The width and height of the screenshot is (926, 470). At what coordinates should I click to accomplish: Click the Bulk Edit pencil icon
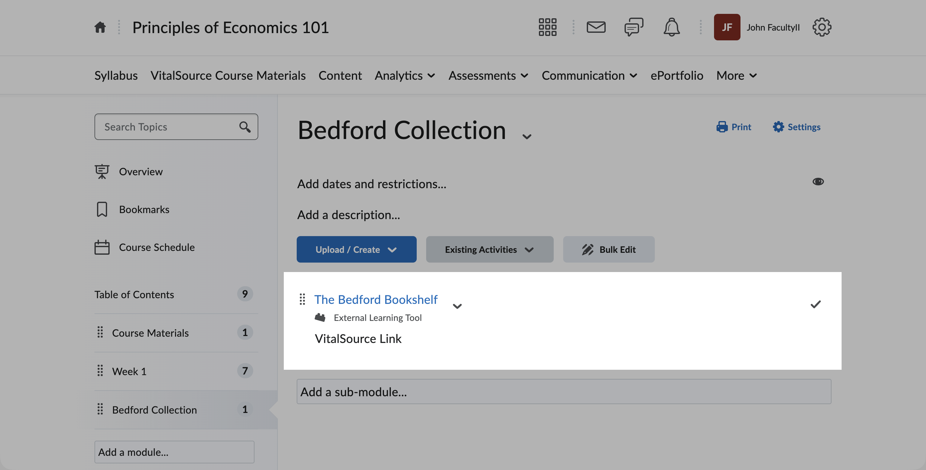[x=588, y=249]
